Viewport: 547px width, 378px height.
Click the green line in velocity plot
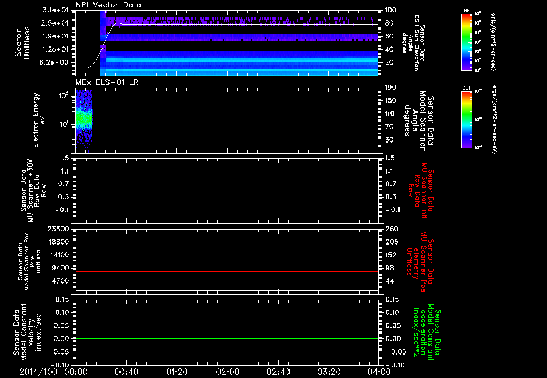(x=227, y=338)
